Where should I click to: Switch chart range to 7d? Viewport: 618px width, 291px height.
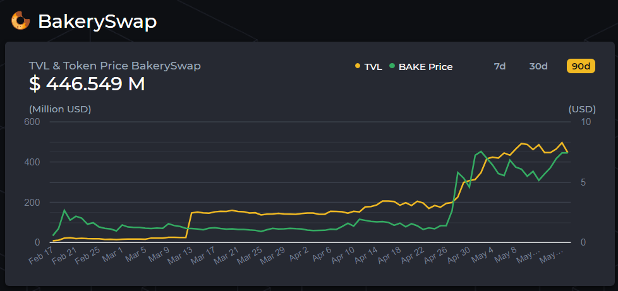(499, 66)
